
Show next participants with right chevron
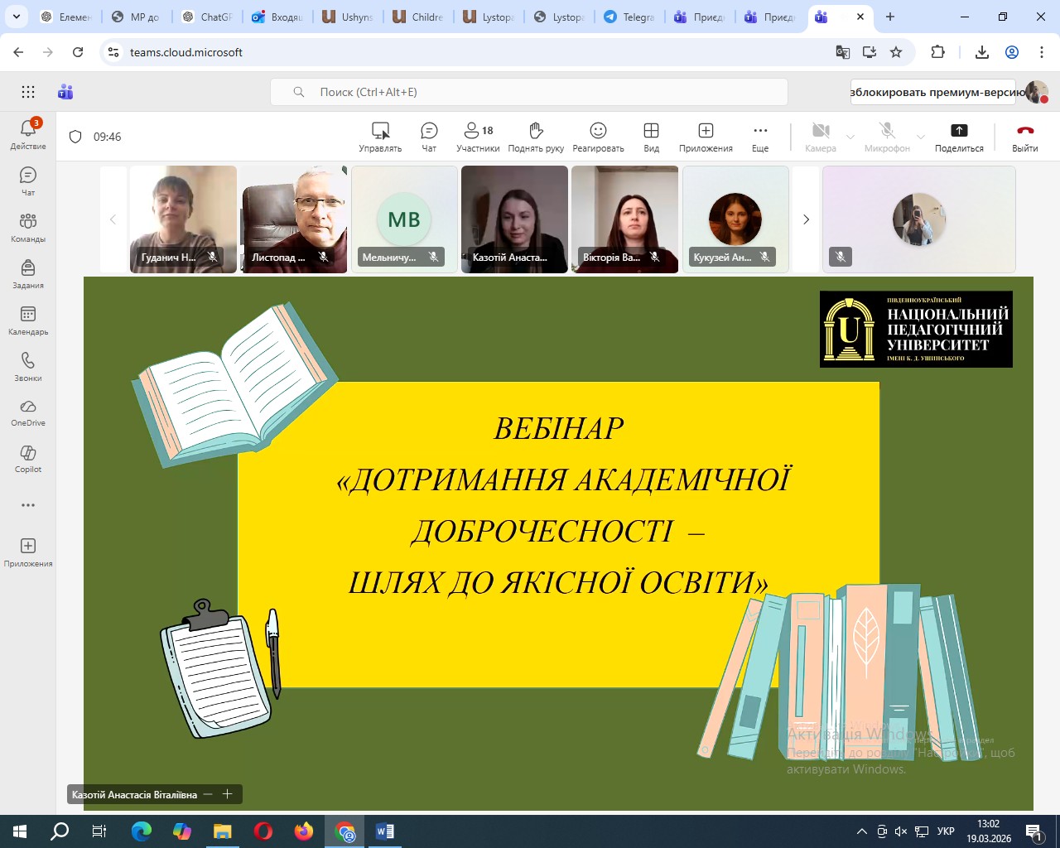806,219
